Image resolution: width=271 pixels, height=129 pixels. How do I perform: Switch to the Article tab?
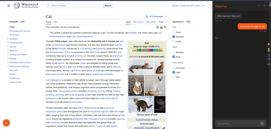coord(48,22)
